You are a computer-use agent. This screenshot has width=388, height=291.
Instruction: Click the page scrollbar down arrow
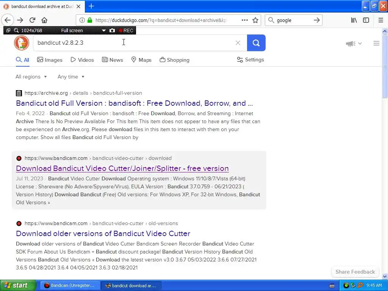coord(385,276)
